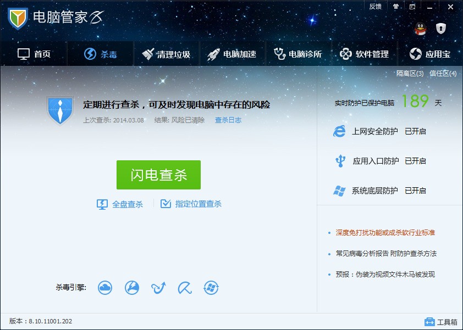The height and width of the screenshot is (330, 463).
Task: Open the skin (shirt) icon in title bar
Action: tap(396, 7)
